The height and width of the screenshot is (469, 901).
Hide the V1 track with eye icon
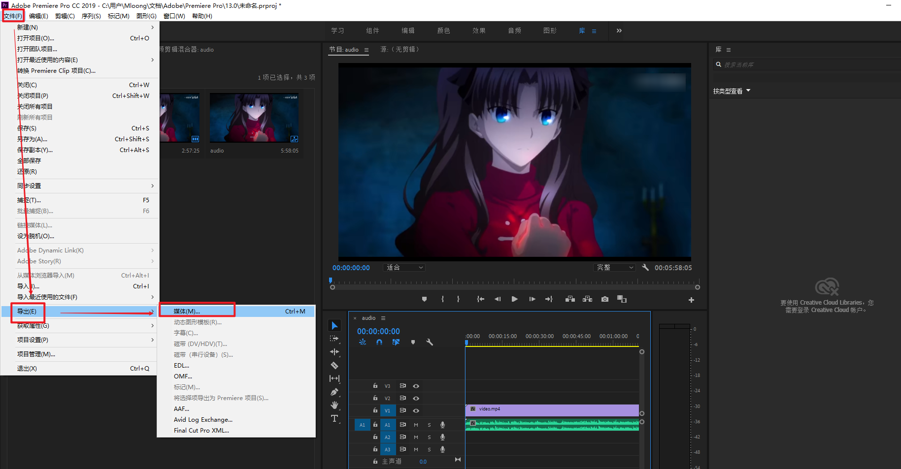(416, 410)
